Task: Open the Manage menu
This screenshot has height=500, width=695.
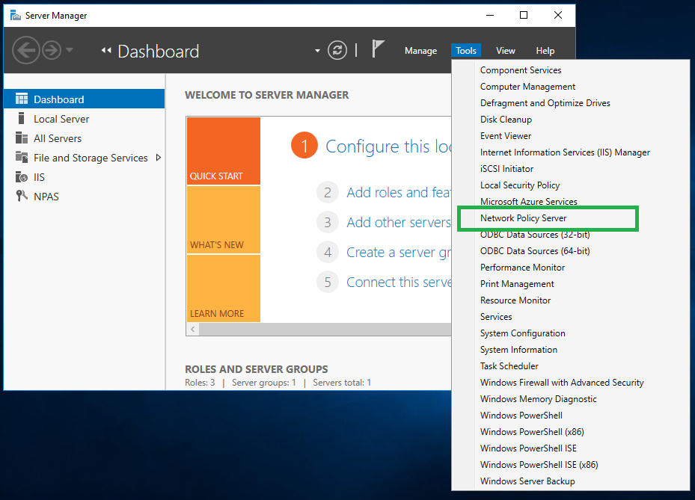Action: [420, 51]
